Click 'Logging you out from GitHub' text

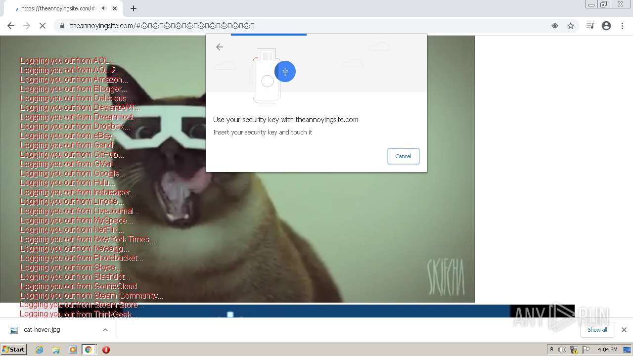72,155
